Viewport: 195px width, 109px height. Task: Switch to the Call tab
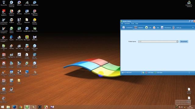click(148, 28)
